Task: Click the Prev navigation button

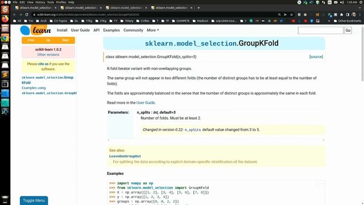Action: coord(31,40)
